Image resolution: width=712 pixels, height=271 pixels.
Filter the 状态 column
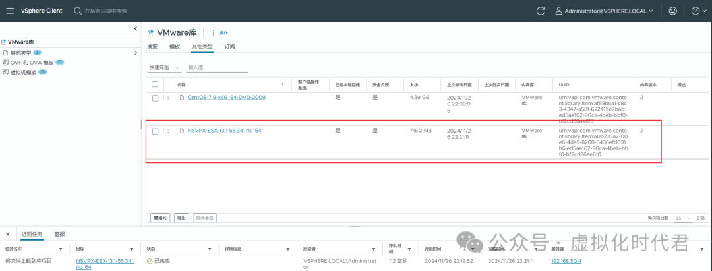210,249
